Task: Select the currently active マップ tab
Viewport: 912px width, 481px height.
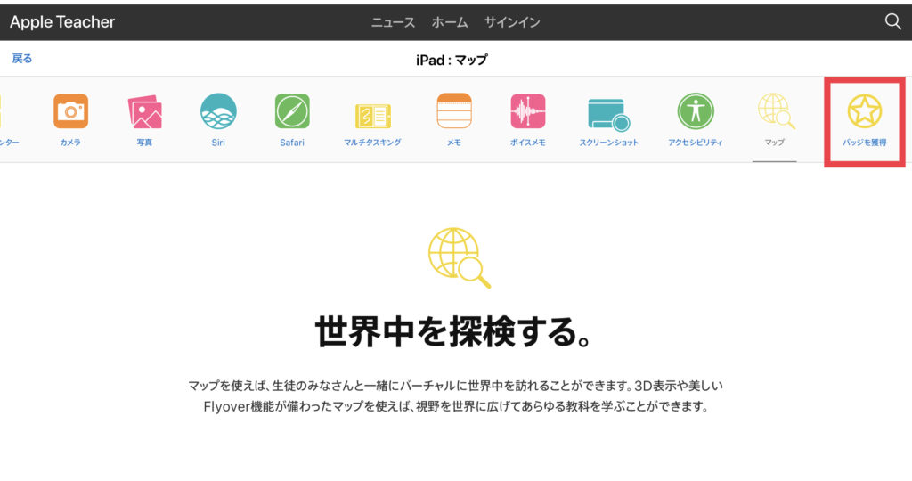Action: tap(774, 116)
